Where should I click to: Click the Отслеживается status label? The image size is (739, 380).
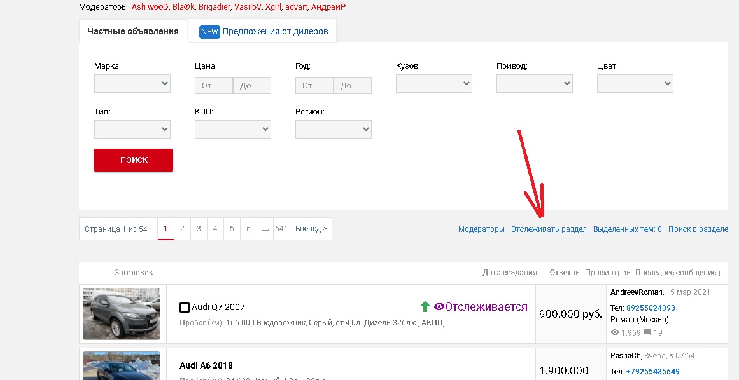pos(486,307)
